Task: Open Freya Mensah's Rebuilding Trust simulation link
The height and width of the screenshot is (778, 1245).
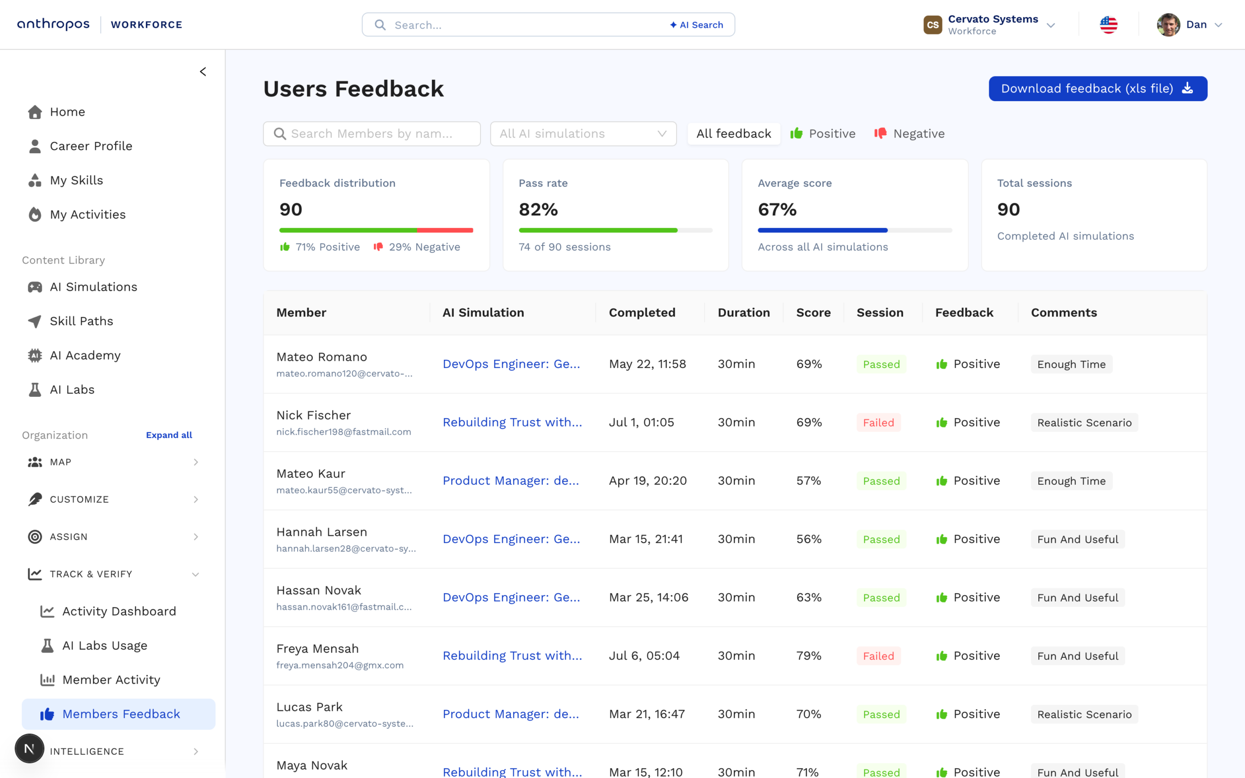Action: pyautogui.click(x=512, y=655)
